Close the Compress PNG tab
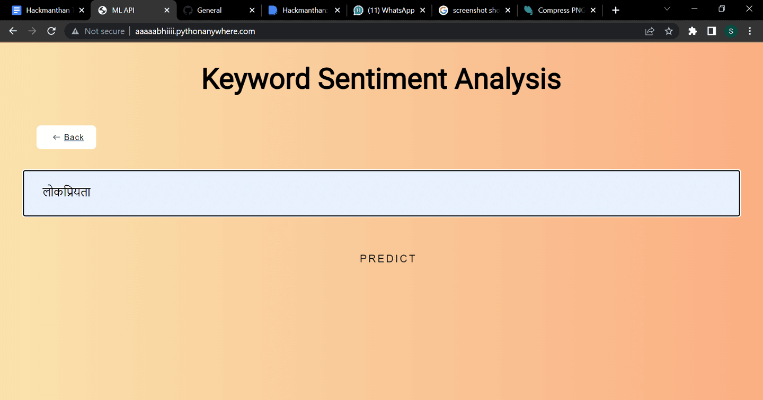763x400 pixels. coord(593,10)
